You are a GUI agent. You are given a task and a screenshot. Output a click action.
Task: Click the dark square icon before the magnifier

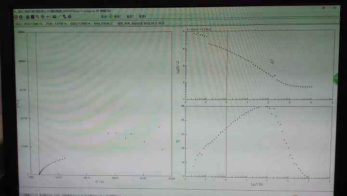(32, 16)
